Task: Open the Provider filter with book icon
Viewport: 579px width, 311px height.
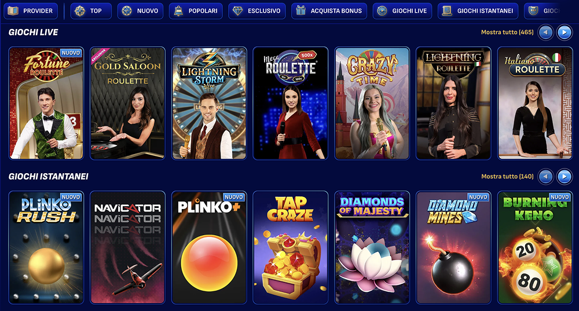Action: pyautogui.click(x=31, y=11)
